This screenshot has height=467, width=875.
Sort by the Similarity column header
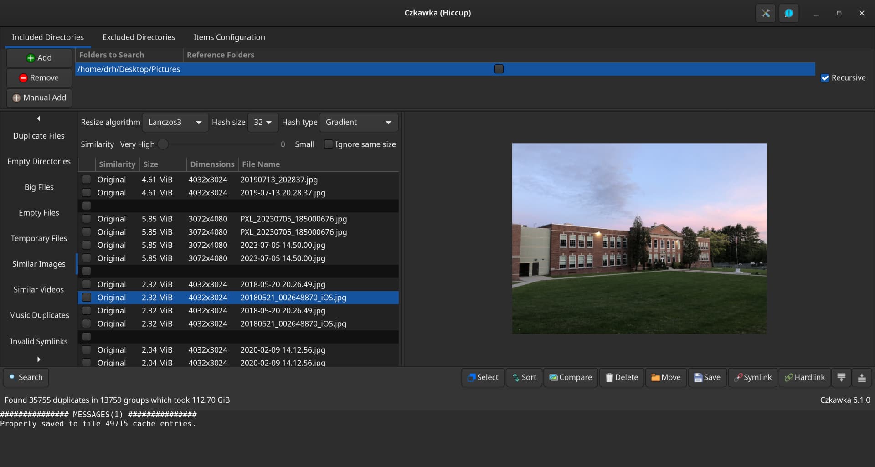click(117, 164)
